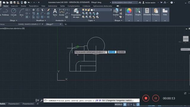The height and width of the screenshot is (107, 190).
Task: Select the Arco drawing tool
Action: (x=21, y=12)
